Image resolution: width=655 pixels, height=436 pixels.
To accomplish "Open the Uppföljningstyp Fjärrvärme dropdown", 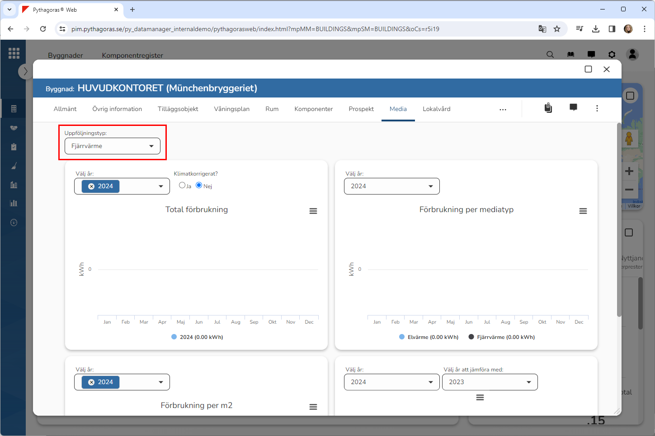I will (113, 146).
